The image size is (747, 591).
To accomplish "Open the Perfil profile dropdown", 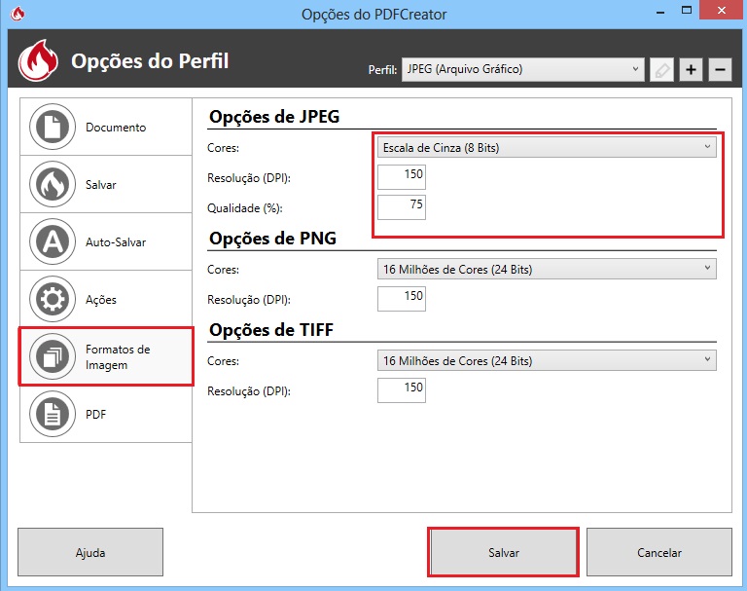I will [x=522, y=70].
